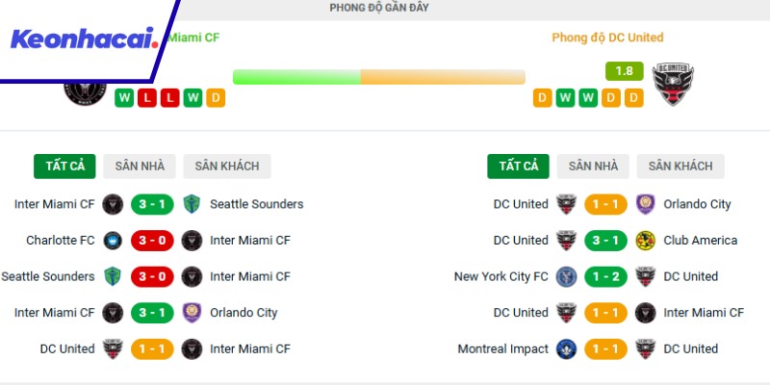Open right SÂN KHÁCH tab for DC United
770x385 pixels.
click(x=680, y=166)
